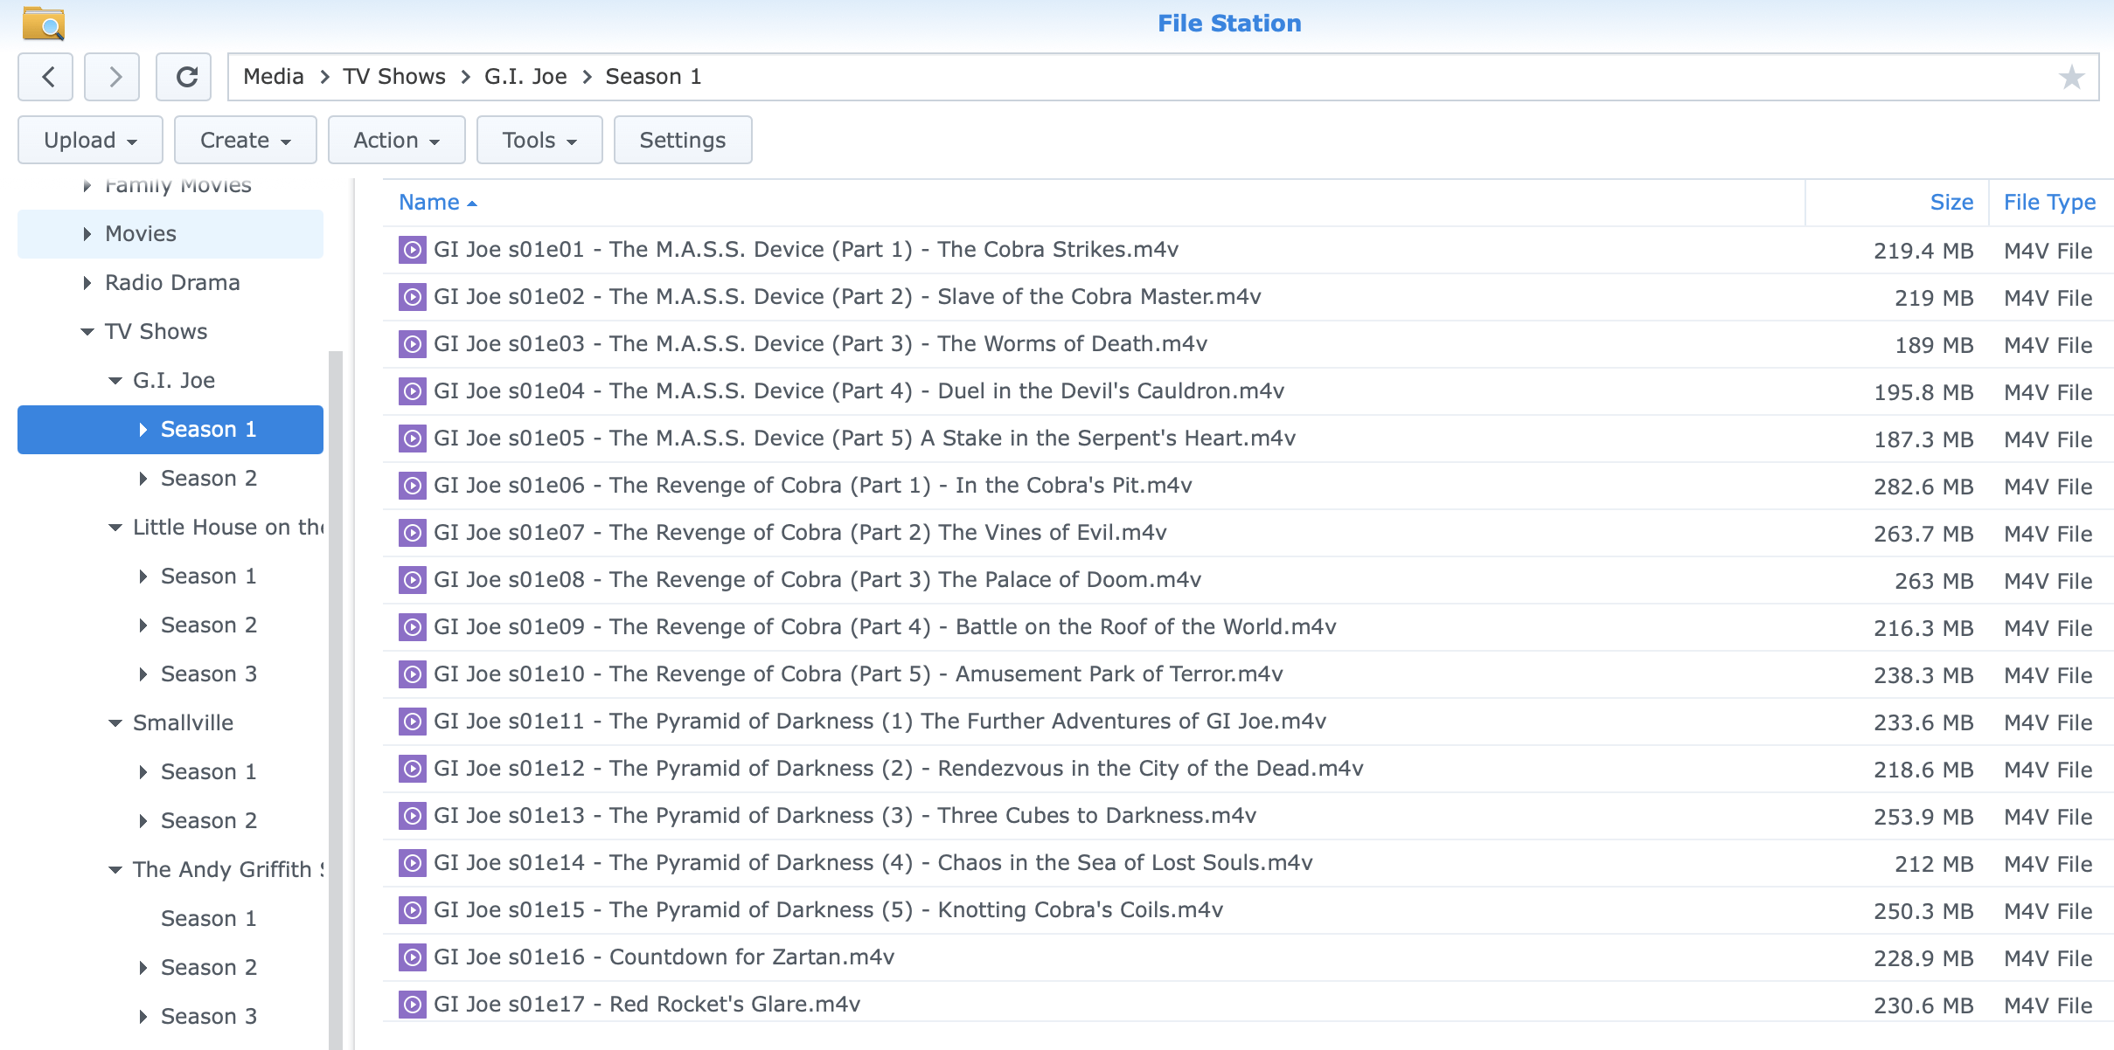Image resolution: width=2114 pixels, height=1050 pixels.
Task: Click video icon of s01e13 Three Cubes to Darkness
Action: (x=413, y=816)
